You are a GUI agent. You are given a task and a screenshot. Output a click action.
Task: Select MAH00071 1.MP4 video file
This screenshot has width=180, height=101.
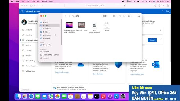(x=82, y=25)
